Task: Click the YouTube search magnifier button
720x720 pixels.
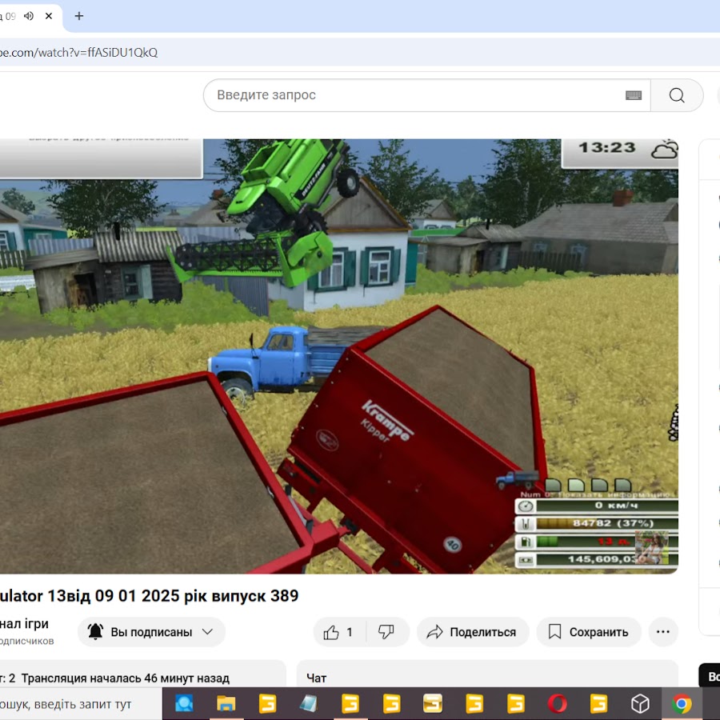Action: [677, 95]
